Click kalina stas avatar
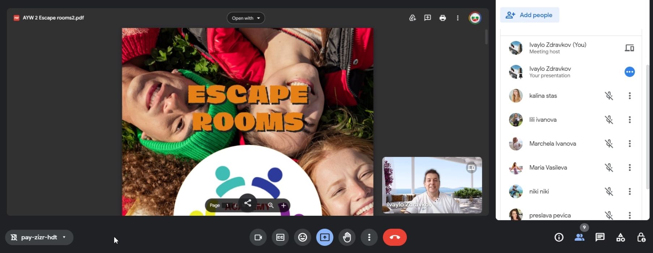The height and width of the screenshot is (253, 653). (x=516, y=96)
